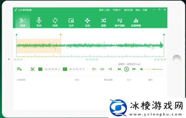Image resolution: width=186 pixels, height=118 pixels.
Task: Click the 00:02:05.20 end time label
Action: pyautogui.click(x=160, y=59)
